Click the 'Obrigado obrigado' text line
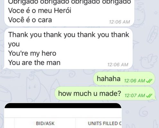The image size is (159, 128). tap(70, 2)
